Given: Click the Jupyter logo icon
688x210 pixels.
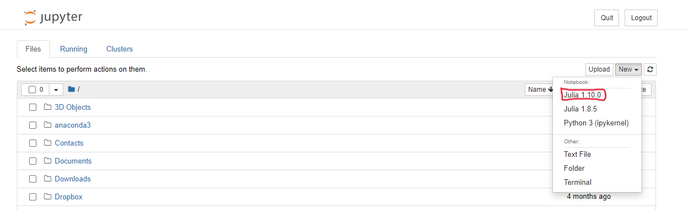Looking at the screenshot, I should [30, 17].
